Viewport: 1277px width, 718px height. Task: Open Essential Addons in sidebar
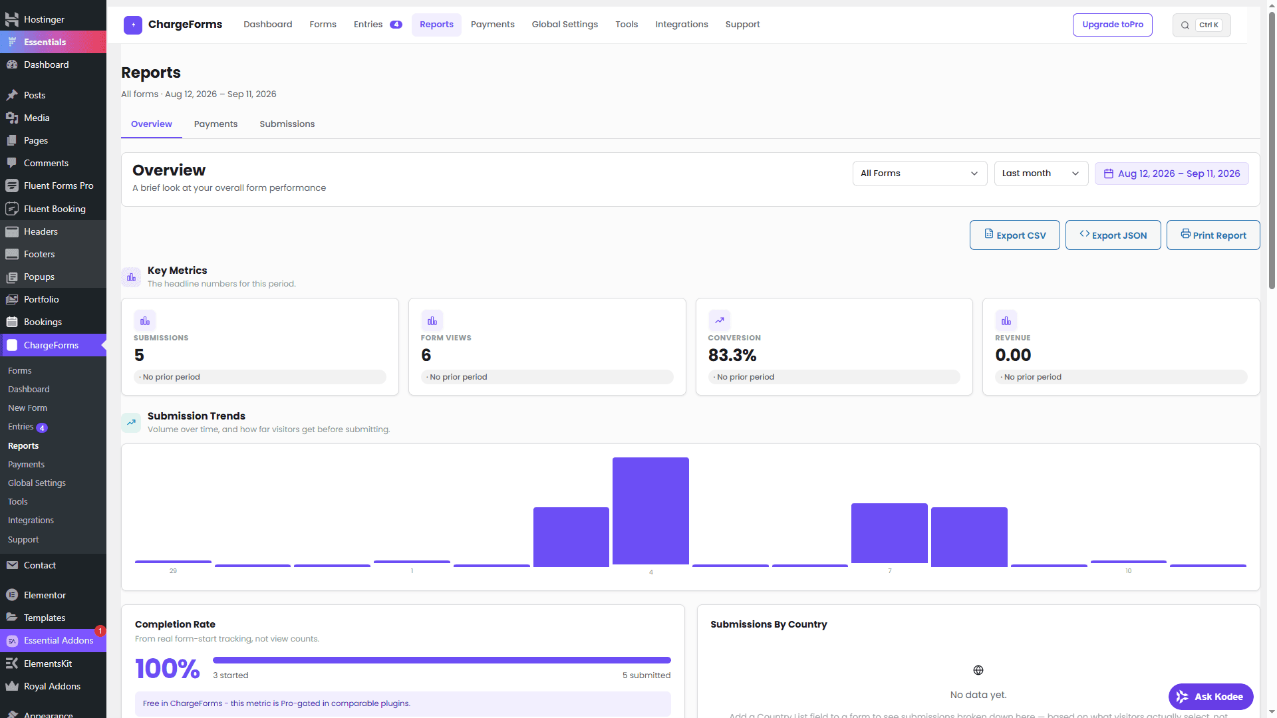tap(53, 640)
